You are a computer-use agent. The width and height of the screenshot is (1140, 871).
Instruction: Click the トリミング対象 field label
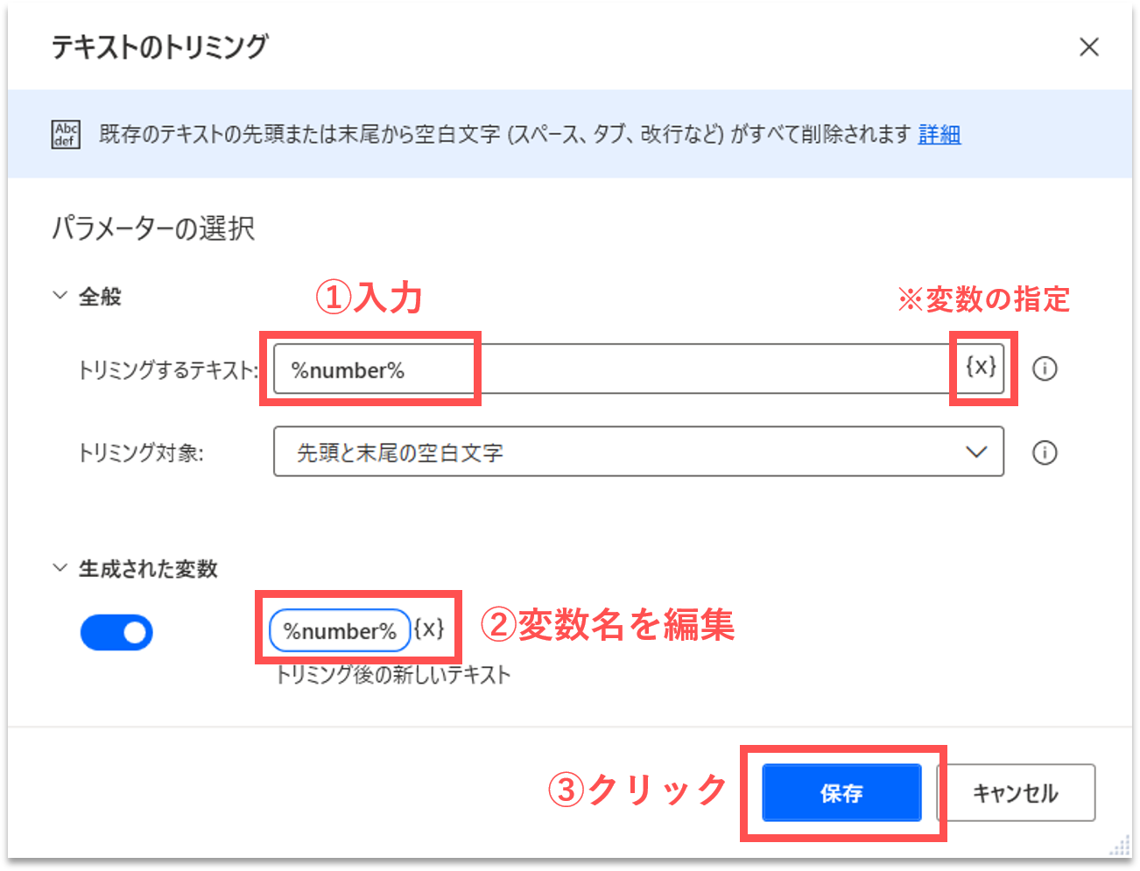141,453
